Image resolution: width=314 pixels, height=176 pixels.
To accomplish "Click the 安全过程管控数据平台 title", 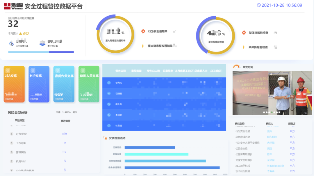I will [x=53, y=6].
